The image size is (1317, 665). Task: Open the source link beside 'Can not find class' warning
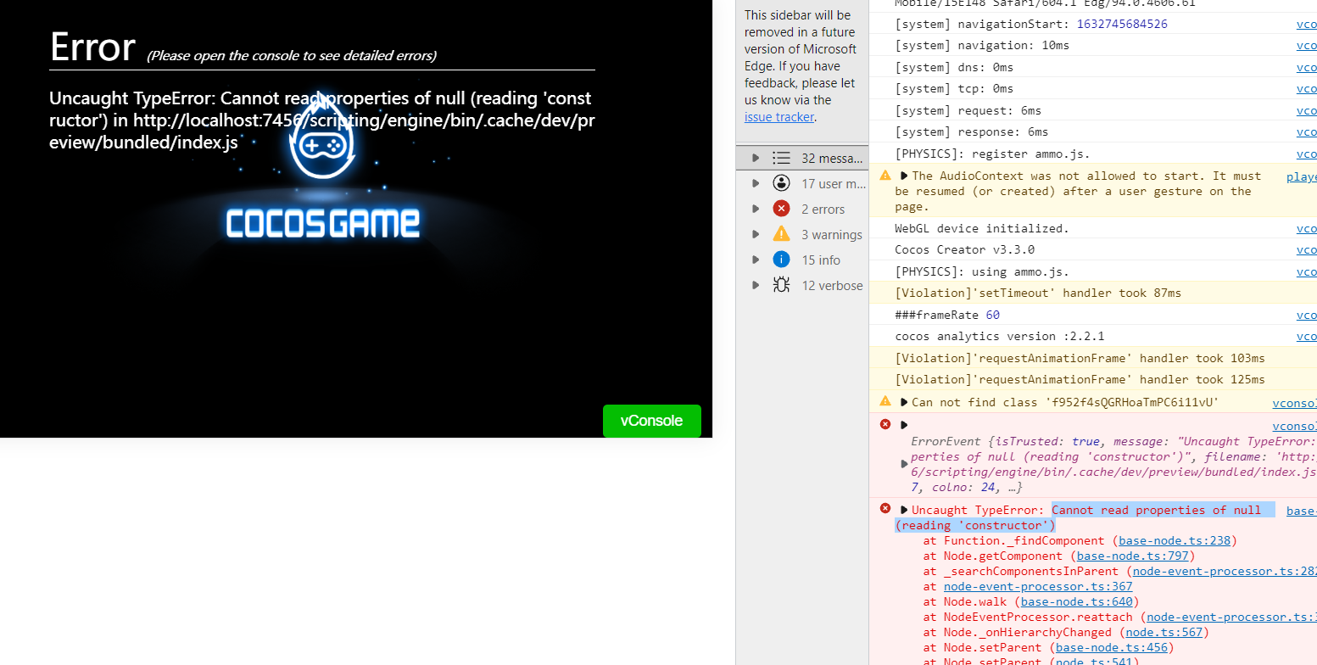coord(1295,404)
